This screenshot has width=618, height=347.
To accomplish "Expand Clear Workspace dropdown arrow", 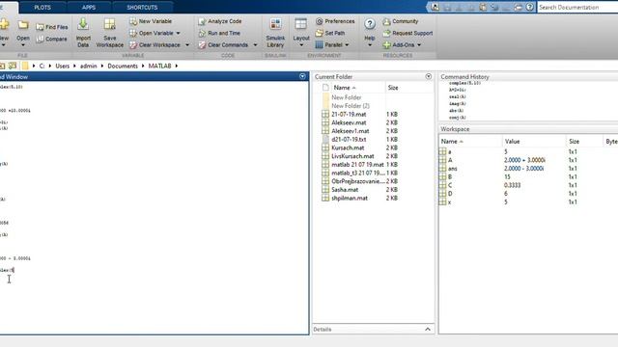I will click(187, 45).
